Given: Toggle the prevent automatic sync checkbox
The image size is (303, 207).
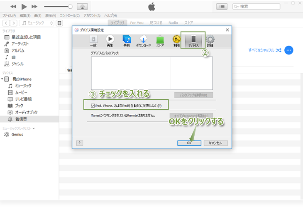Looking at the screenshot, I should point(93,106).
